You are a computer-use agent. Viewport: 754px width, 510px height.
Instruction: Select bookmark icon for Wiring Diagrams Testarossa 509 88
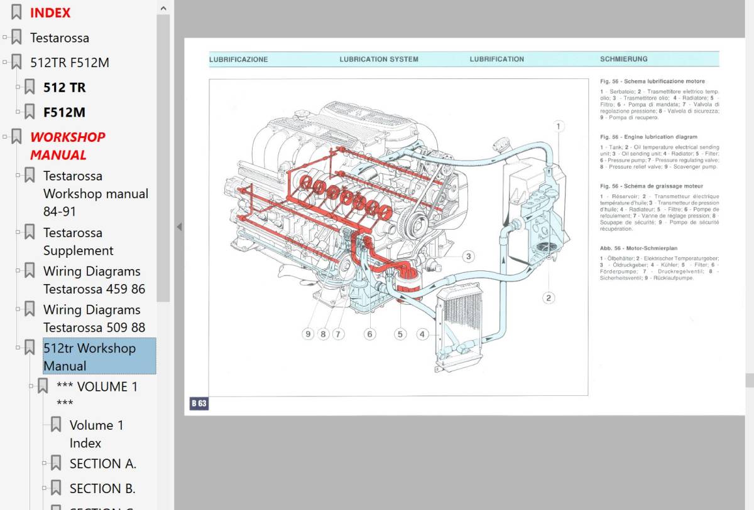[30, 309]
